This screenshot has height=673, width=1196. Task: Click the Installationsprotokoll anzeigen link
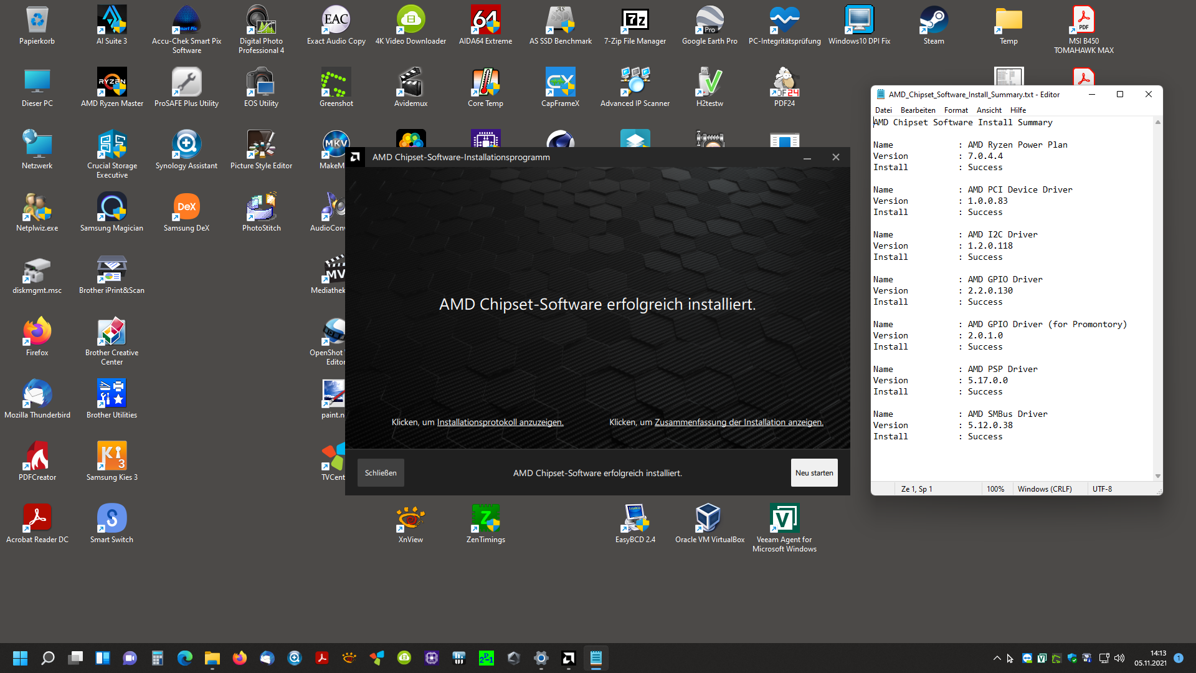pos(500,422)
